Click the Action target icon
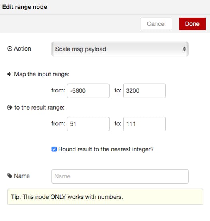Viewport: 210px width, 221px height. click(x=10, y=49)
